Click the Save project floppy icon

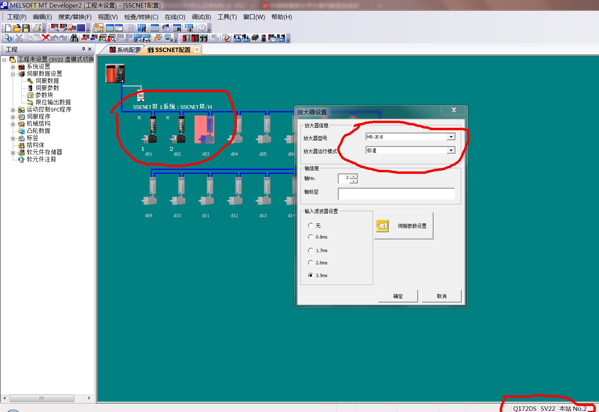pyautogui.click(x=26, y=28)
